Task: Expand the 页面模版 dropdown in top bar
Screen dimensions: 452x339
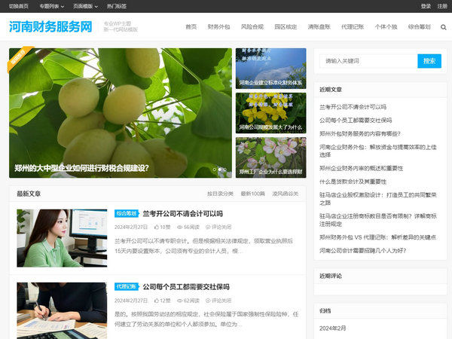Action: click(x=85, y=6)
